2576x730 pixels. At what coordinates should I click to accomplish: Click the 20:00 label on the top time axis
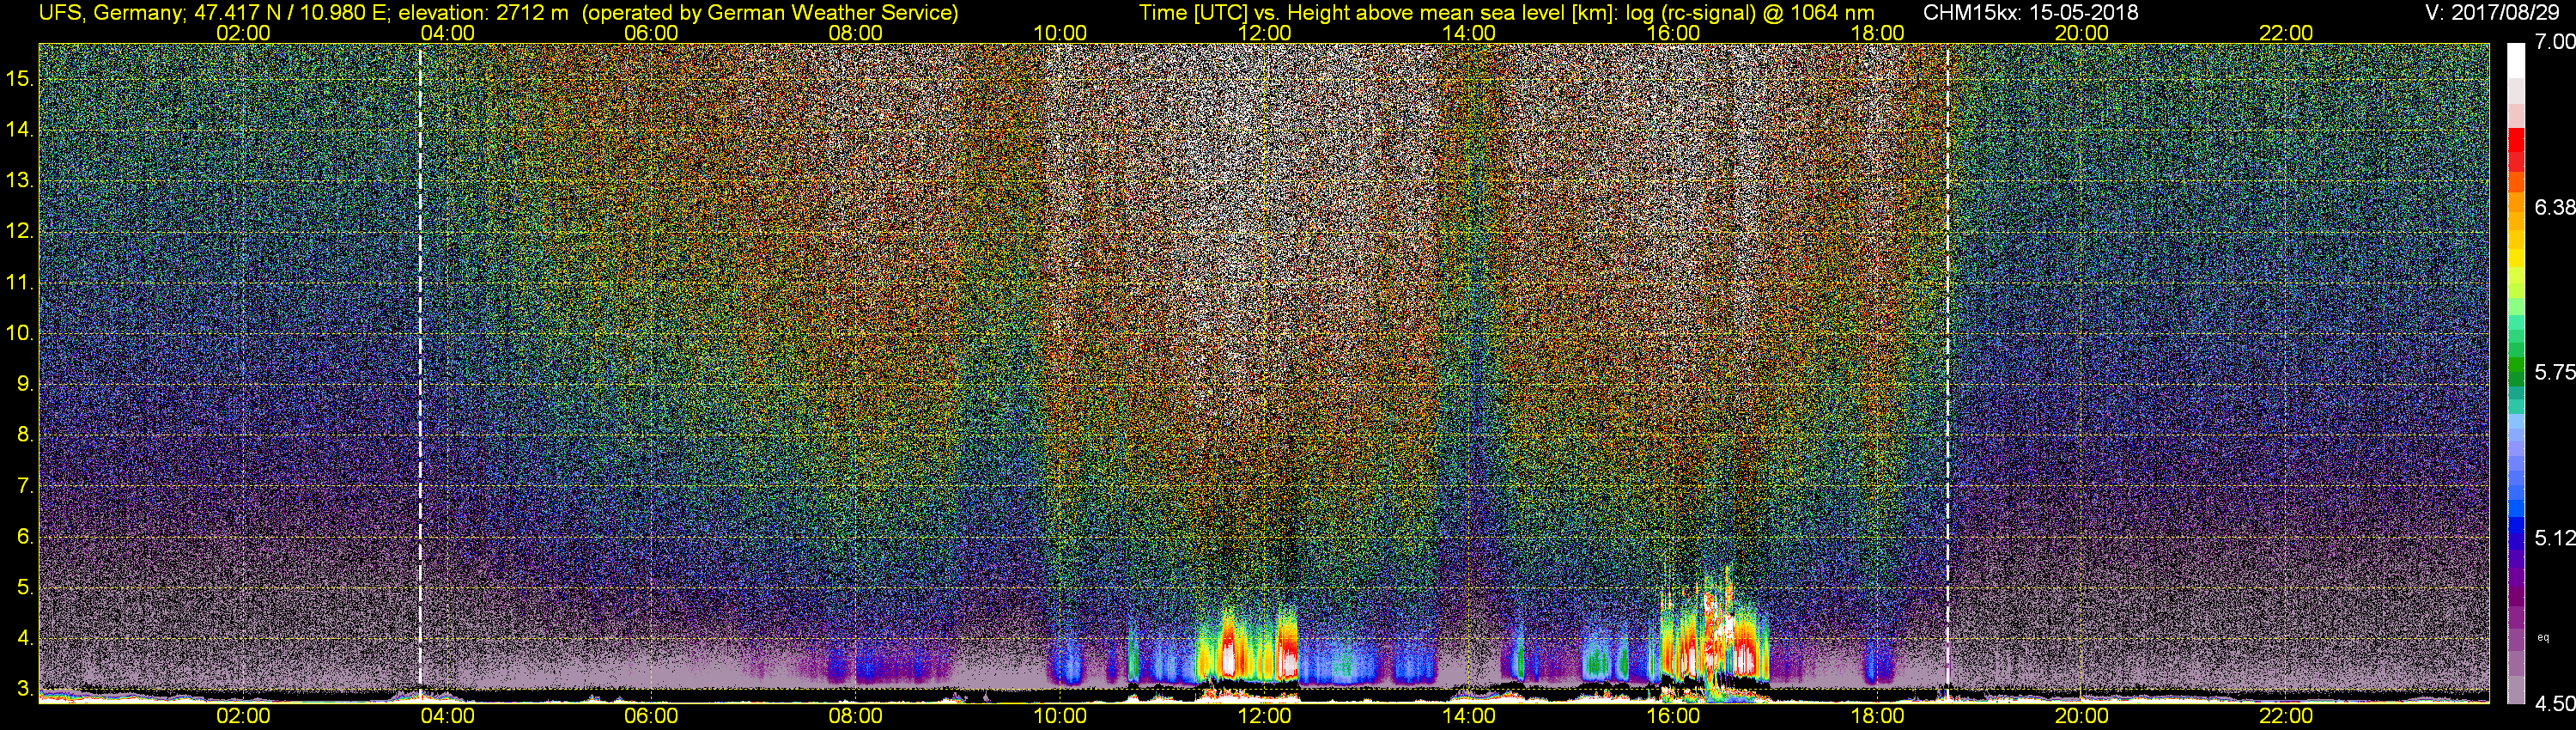point(2082,33)
